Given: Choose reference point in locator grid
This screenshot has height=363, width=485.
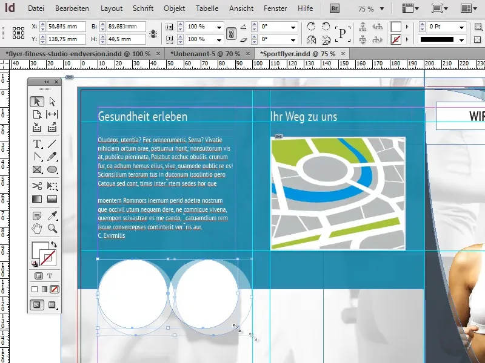Looking at the screenshot, I should (18, 33).
